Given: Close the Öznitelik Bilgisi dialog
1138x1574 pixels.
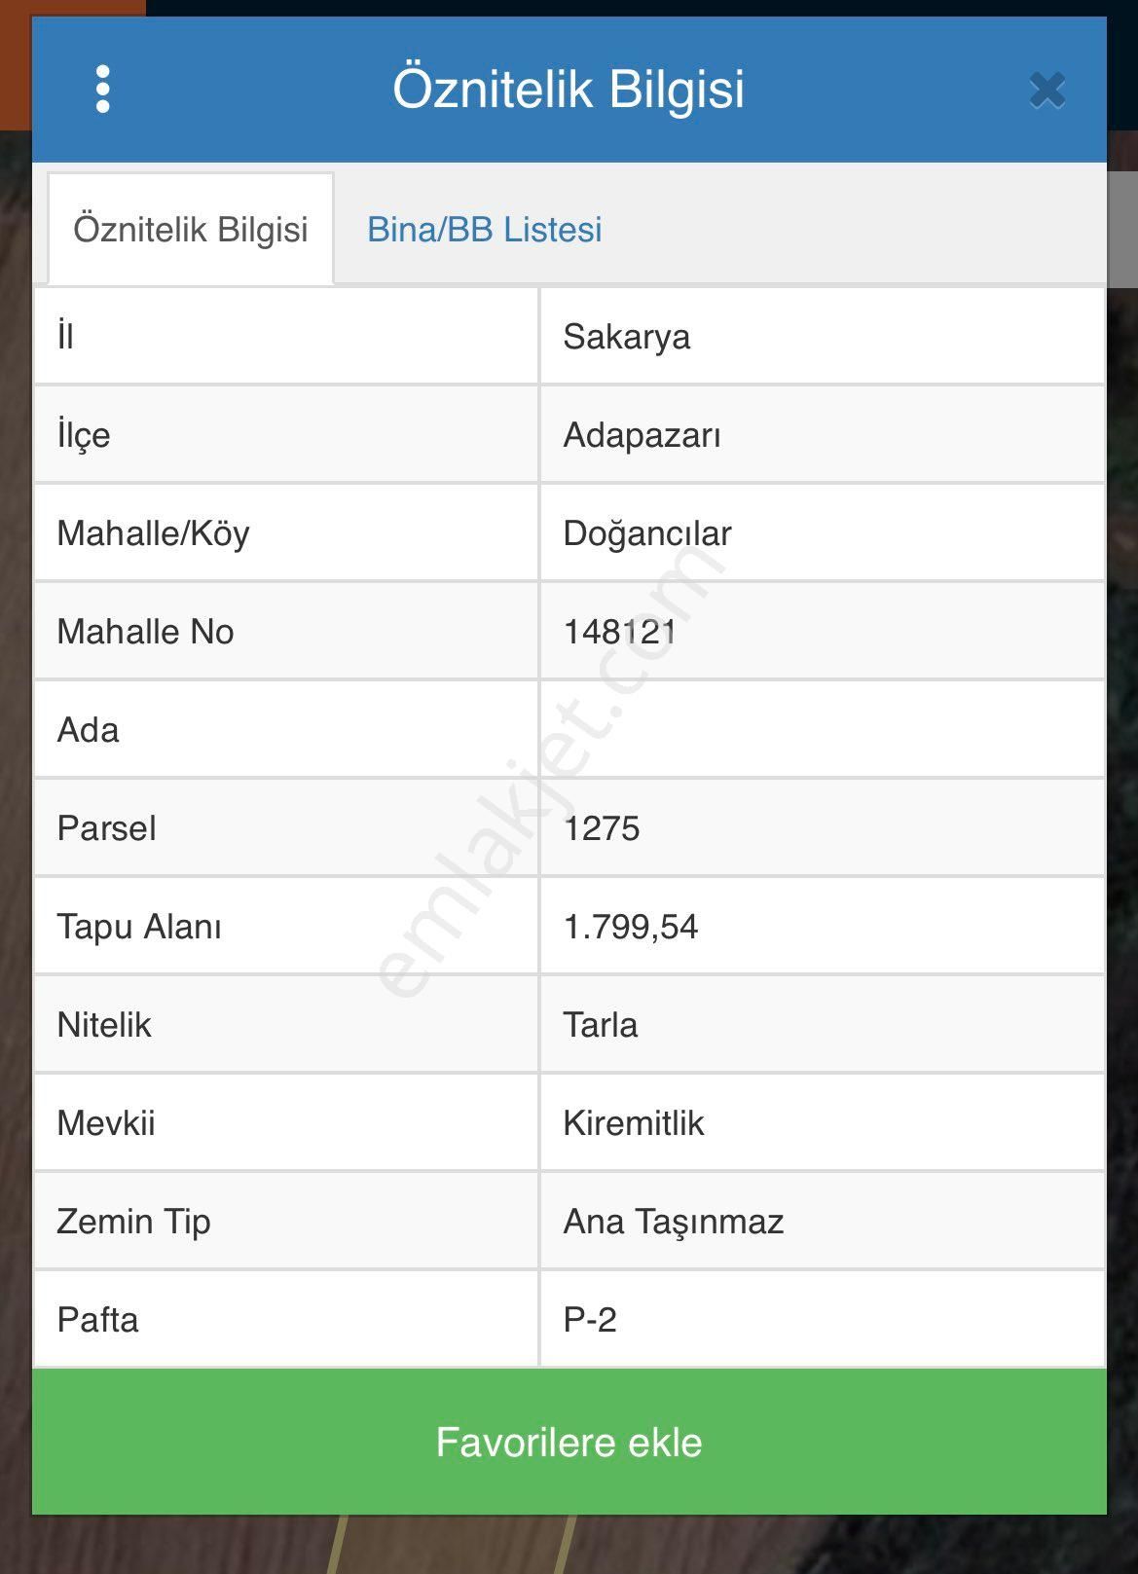Looking at the screenshot, I should click(1047, 91).
